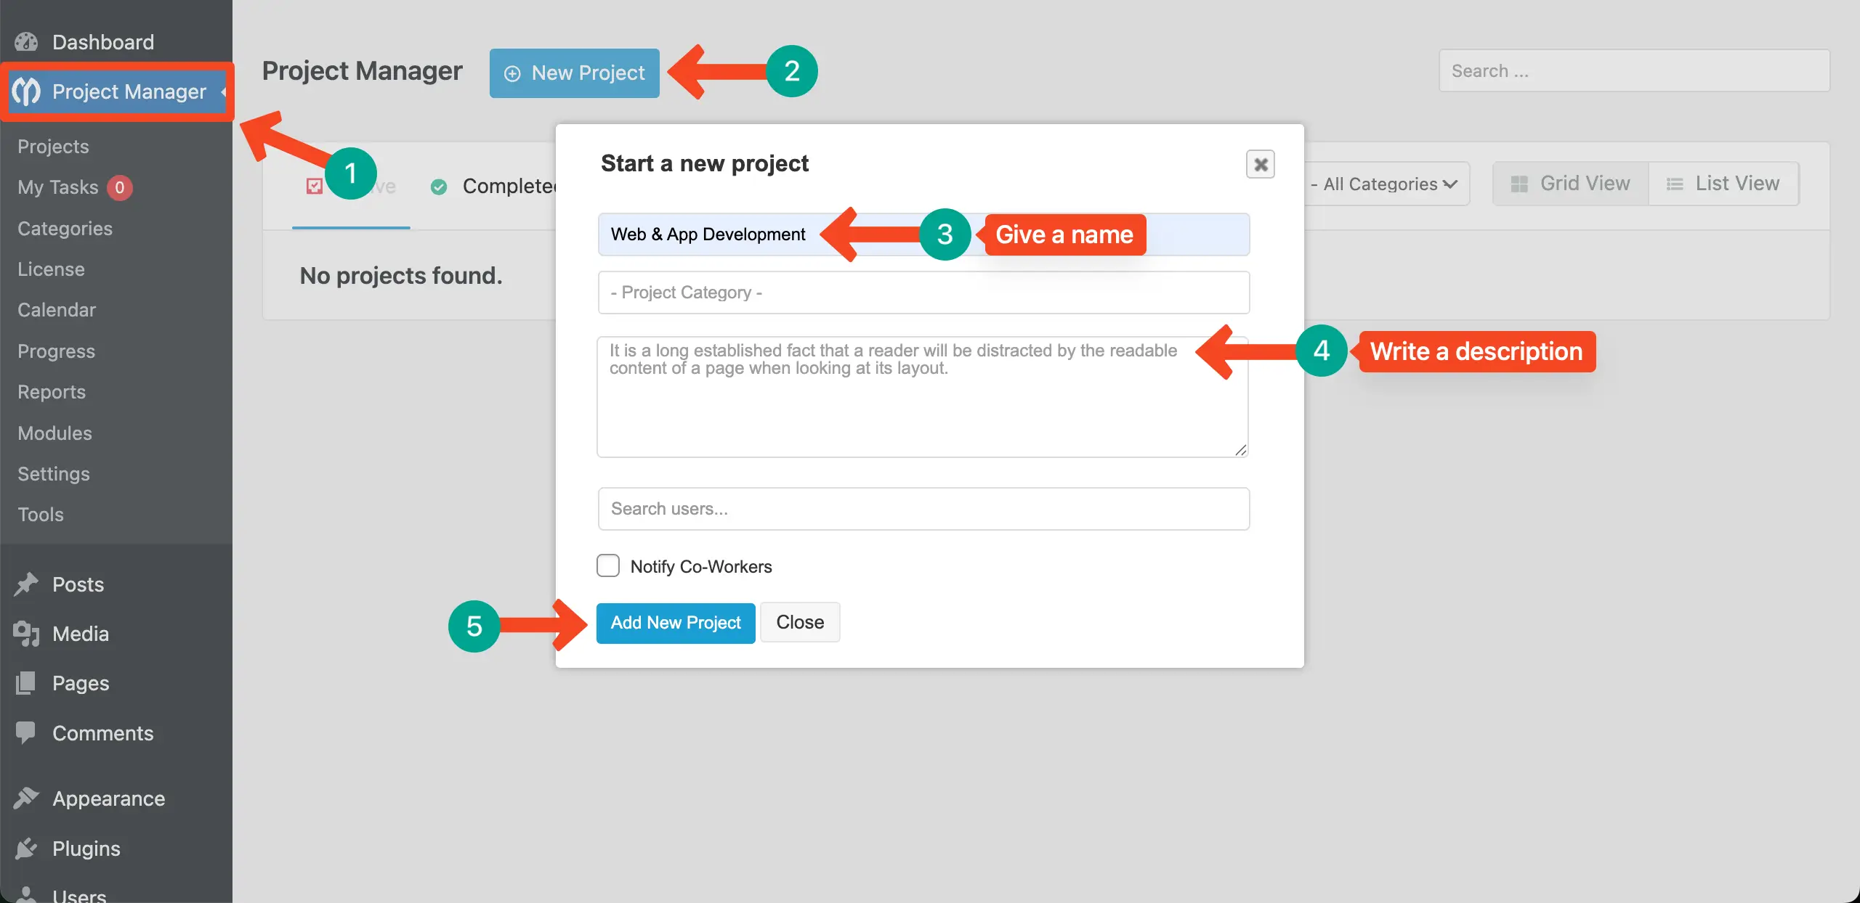Enable the Notify Co-Workers checkbox
The width and height of the screenshot is (1860, 903).
click(x=608, y=565)
